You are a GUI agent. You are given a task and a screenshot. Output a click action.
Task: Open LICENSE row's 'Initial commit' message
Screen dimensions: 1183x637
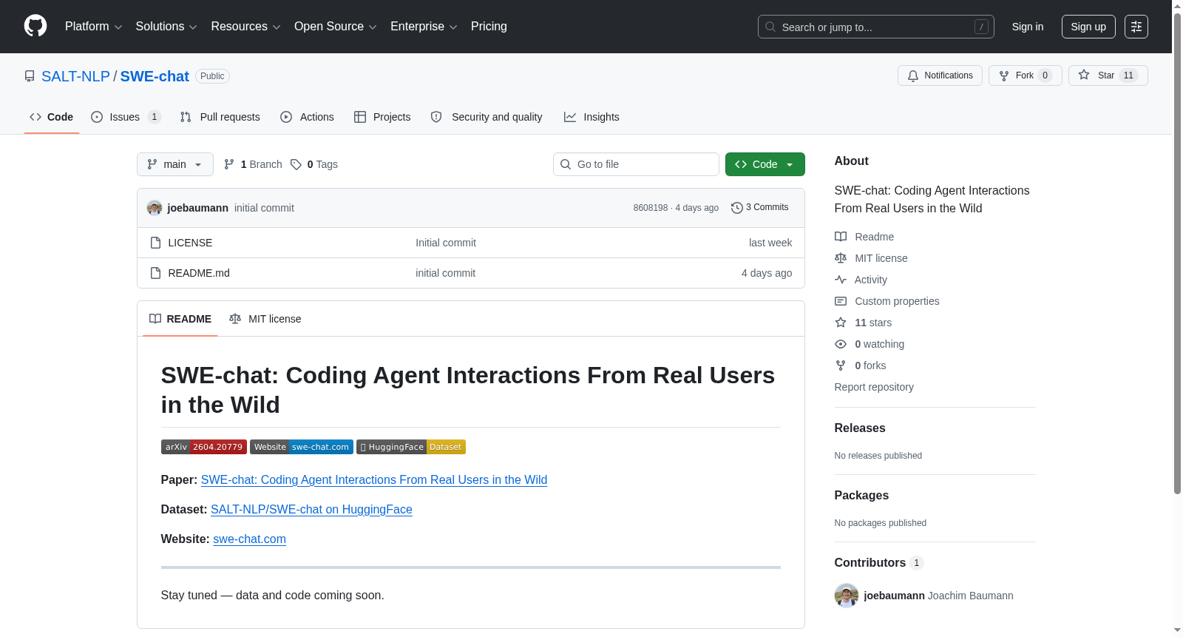(446, 243)
